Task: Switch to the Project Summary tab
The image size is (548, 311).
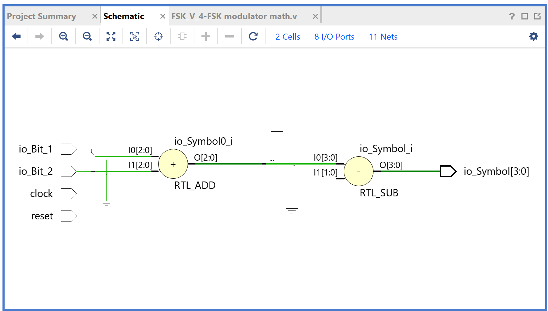Action: coord(41,16)
